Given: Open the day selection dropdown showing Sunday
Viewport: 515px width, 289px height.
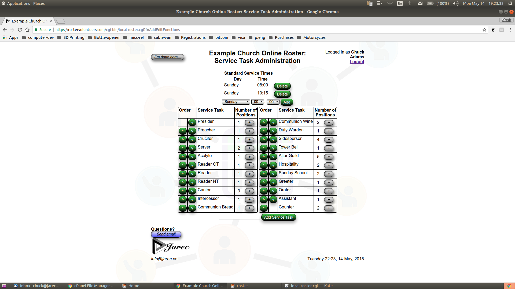Looking at the screenshot, I should (x=236, y=102).
